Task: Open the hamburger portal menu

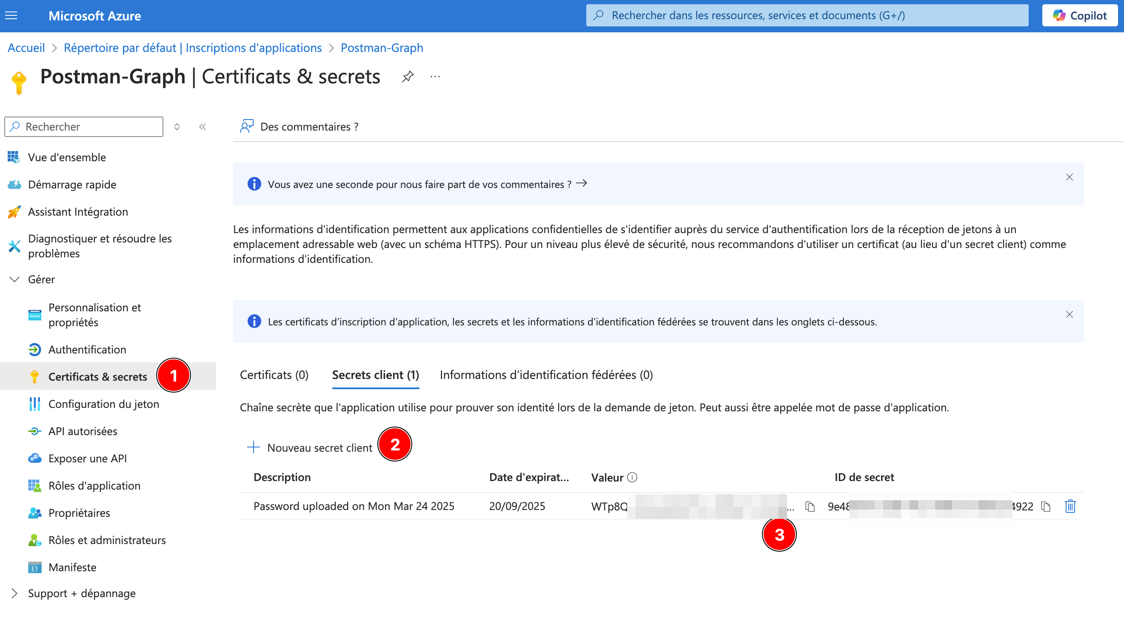Action: (x=11, y=16)
